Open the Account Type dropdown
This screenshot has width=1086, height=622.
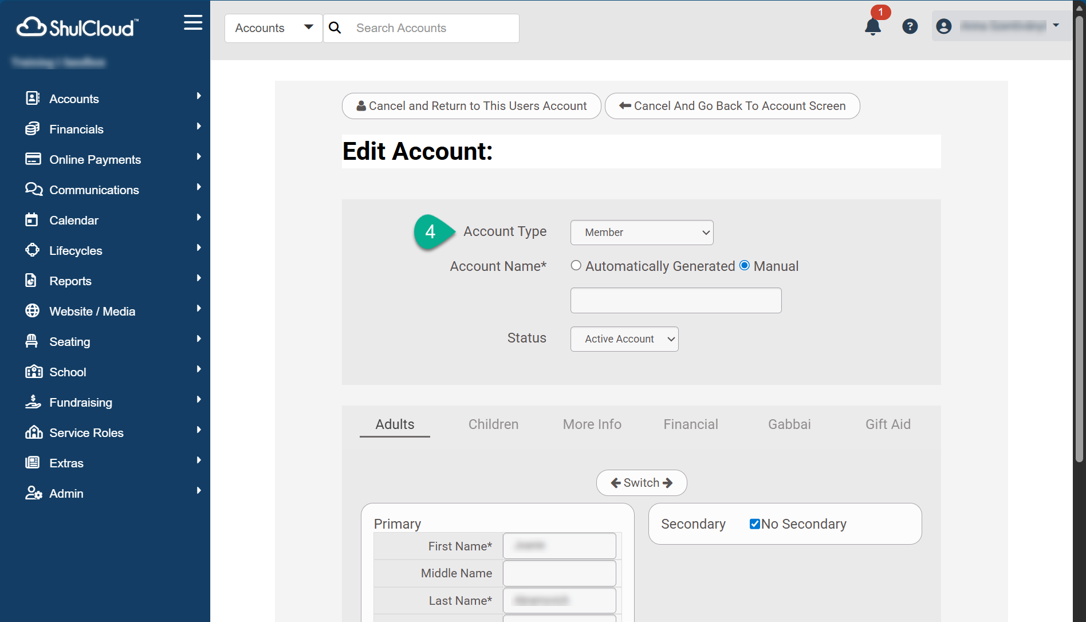click(642, 233)
